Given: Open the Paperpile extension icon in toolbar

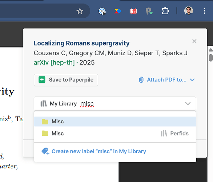Looking at the screenshot, I should (149, 11).
